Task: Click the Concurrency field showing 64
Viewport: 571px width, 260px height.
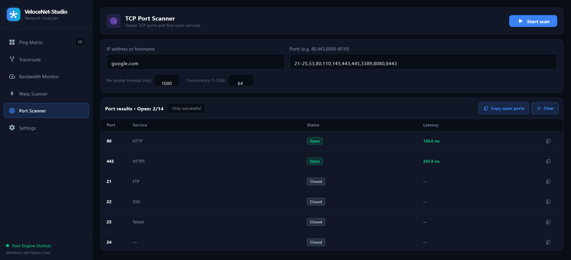Action: pyautogui.click(x=241, y=80)
